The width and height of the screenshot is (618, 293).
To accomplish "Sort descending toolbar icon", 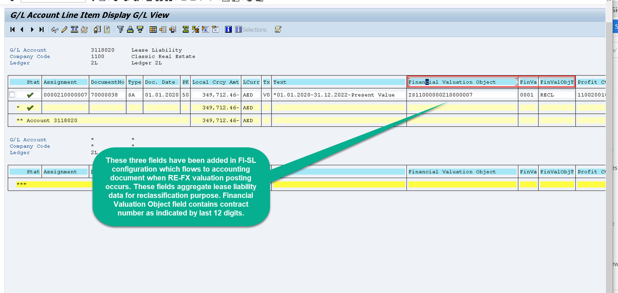I will pyautogui.click(x=140, y=30).
